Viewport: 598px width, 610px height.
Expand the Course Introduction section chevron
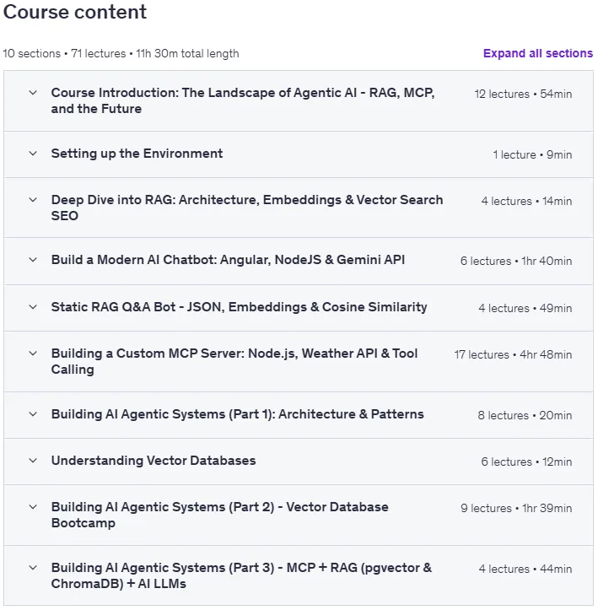[33, 93]
